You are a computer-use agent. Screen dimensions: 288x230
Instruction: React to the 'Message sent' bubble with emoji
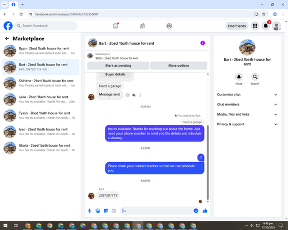coord(127,95)
